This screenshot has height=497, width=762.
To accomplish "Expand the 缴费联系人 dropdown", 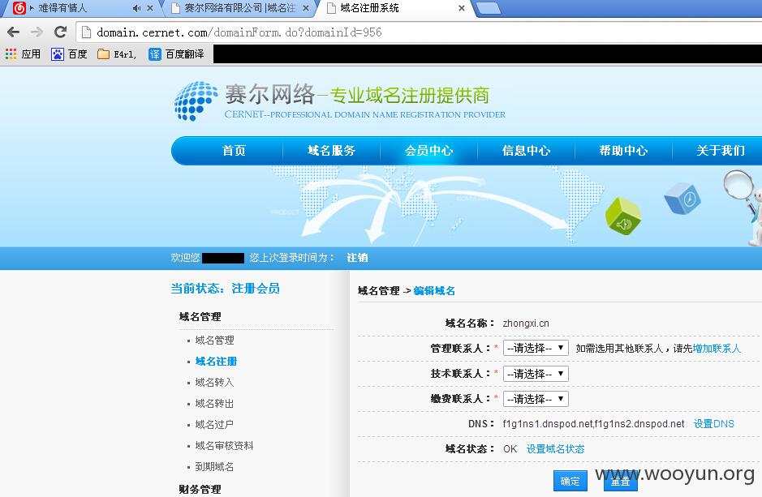I will pyautogui.click(x=536, y=399).
